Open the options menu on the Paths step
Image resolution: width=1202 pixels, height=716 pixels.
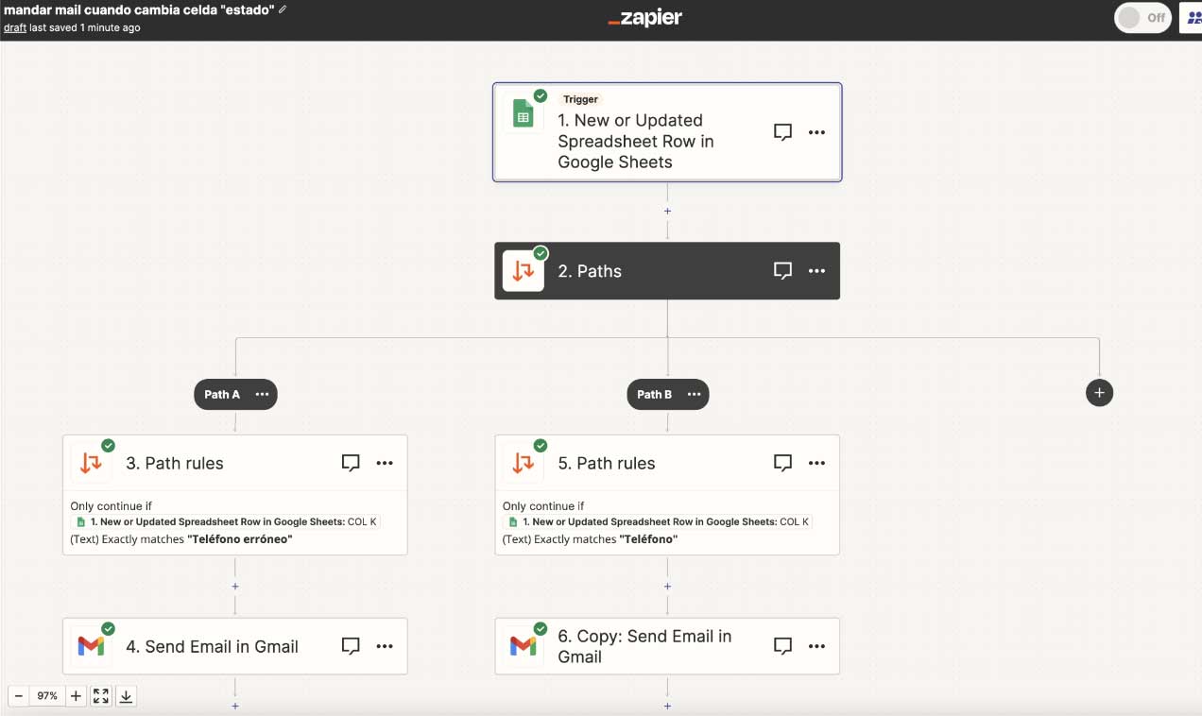pos(816,271)
